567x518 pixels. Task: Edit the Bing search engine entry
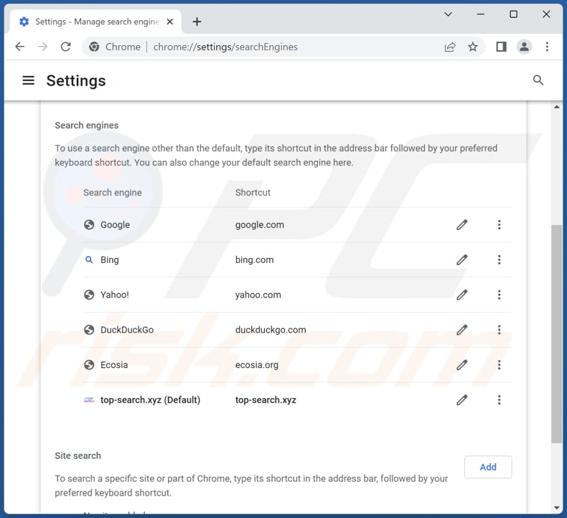(x=461, y=260)
